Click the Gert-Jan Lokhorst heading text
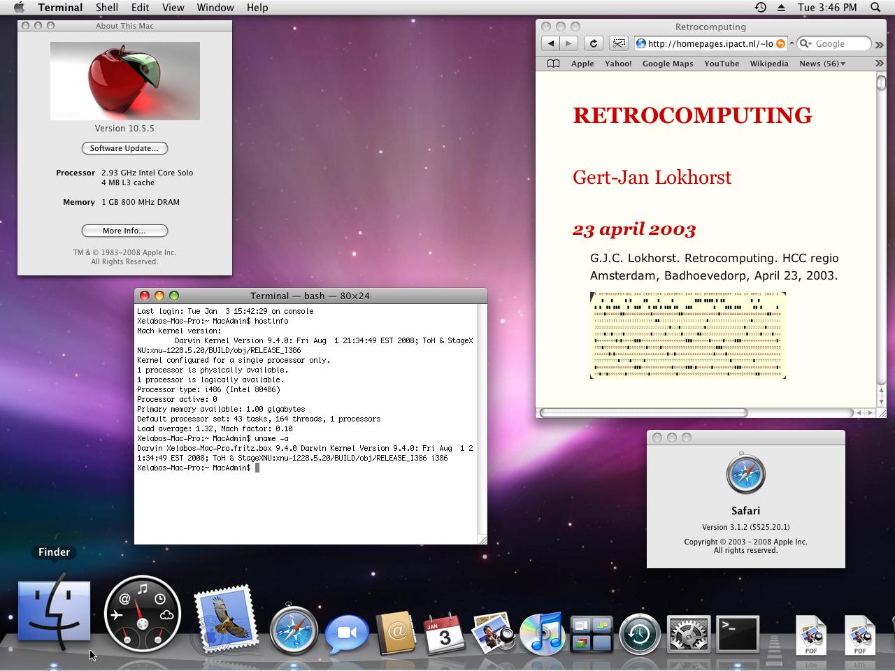 pyautogui.click(x=652, y=178)
